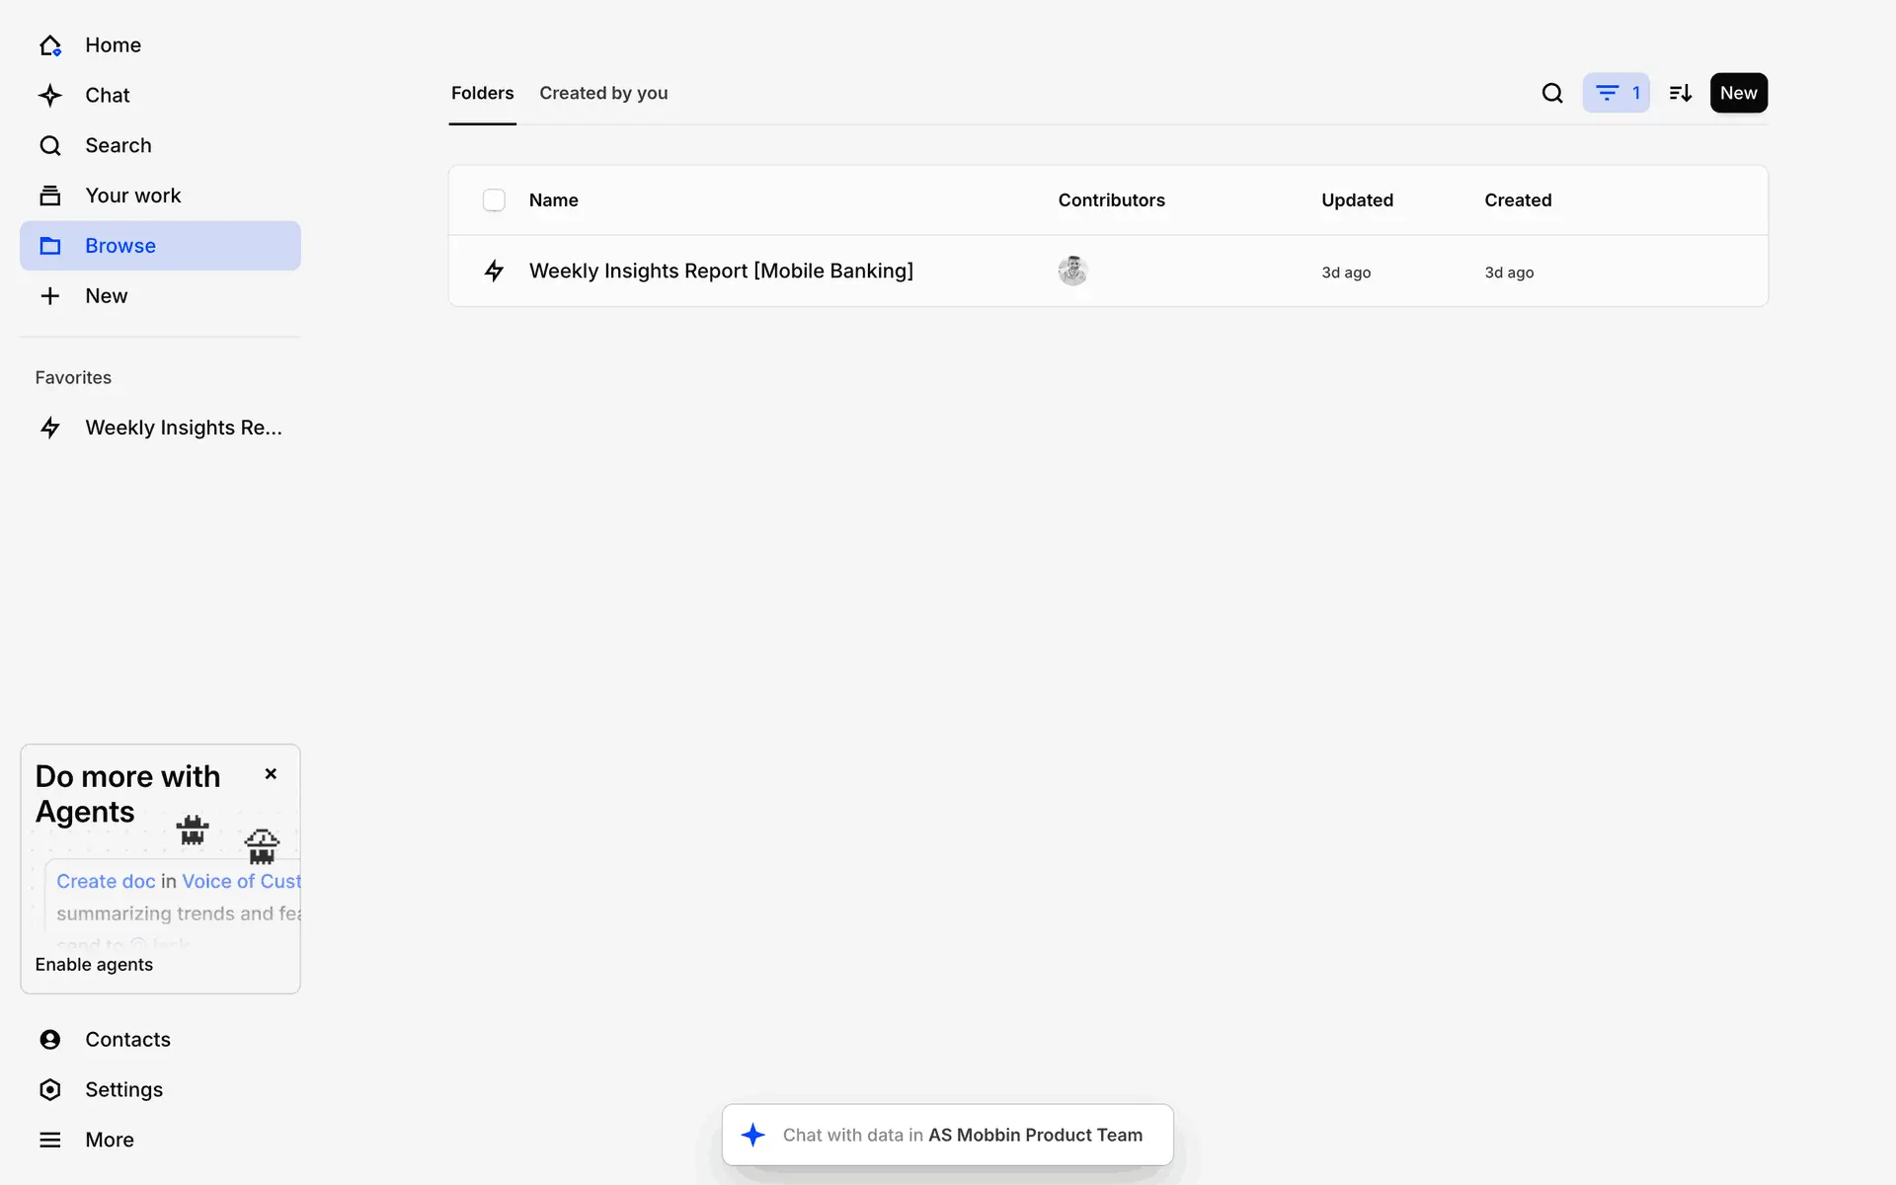The height and width of the screenshot is (1185, 1896).
Task: Open Your work stack icon
Action: (50, 196)
